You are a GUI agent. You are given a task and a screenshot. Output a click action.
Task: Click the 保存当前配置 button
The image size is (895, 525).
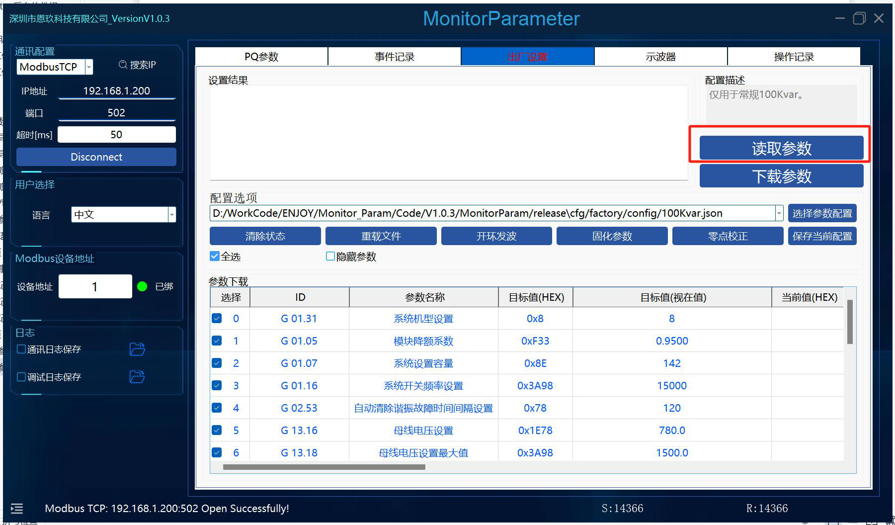click(x=822, y=236)
